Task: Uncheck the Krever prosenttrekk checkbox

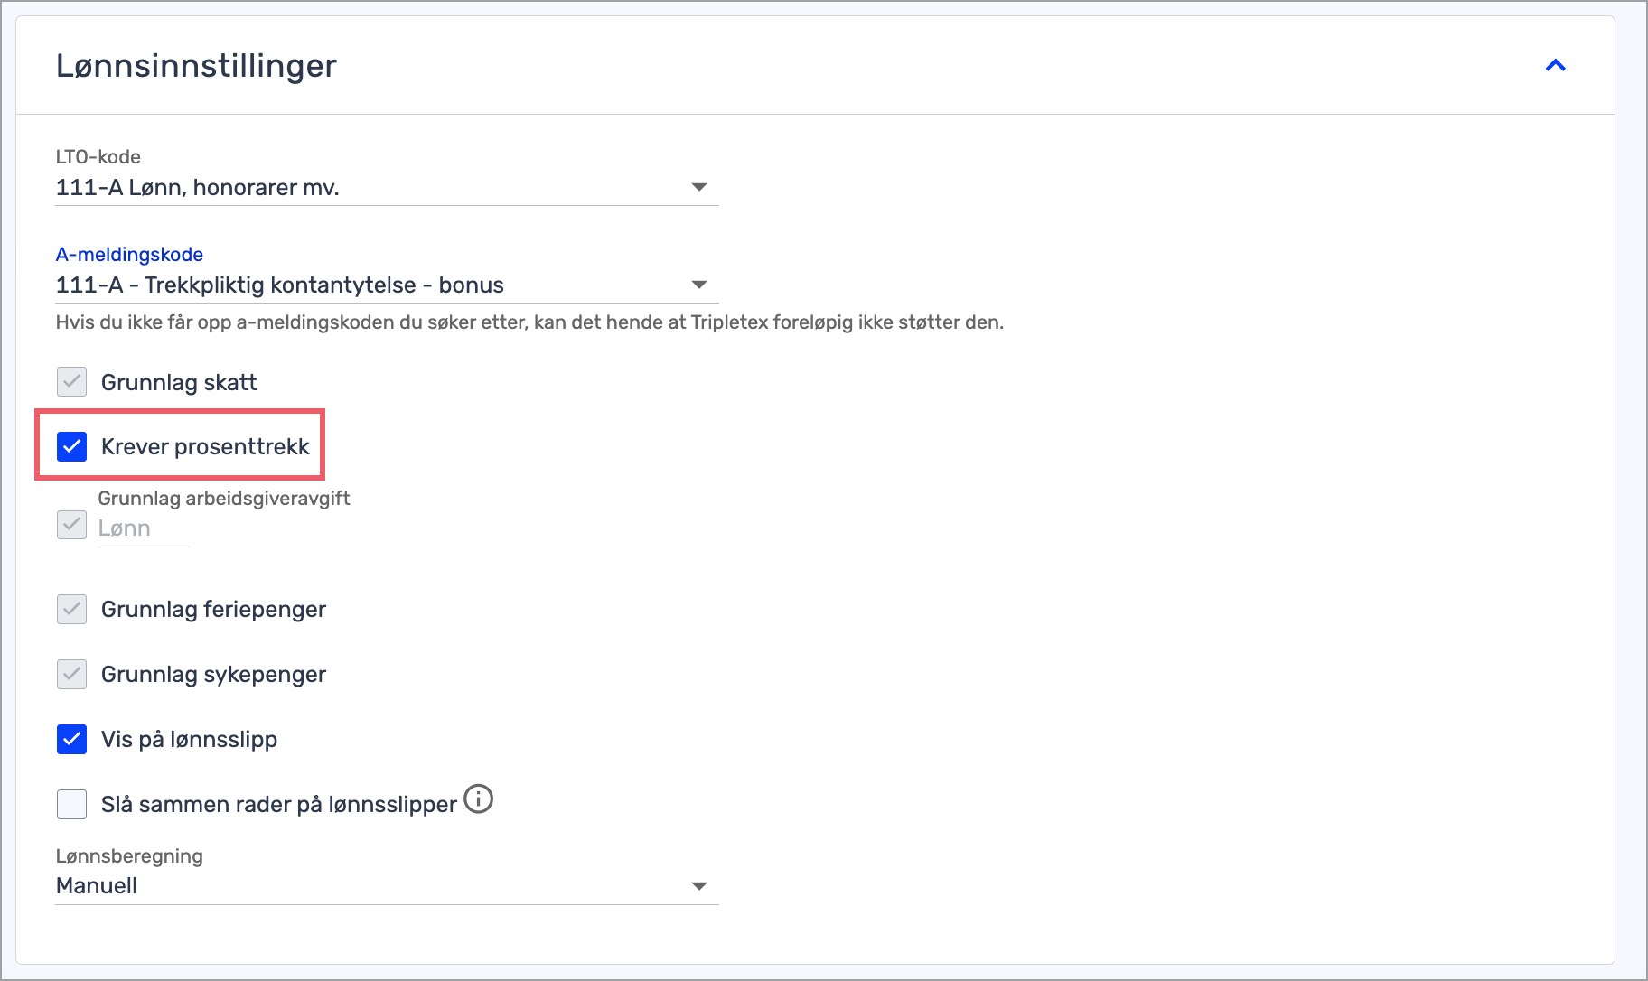Action: tap(71, 446)
